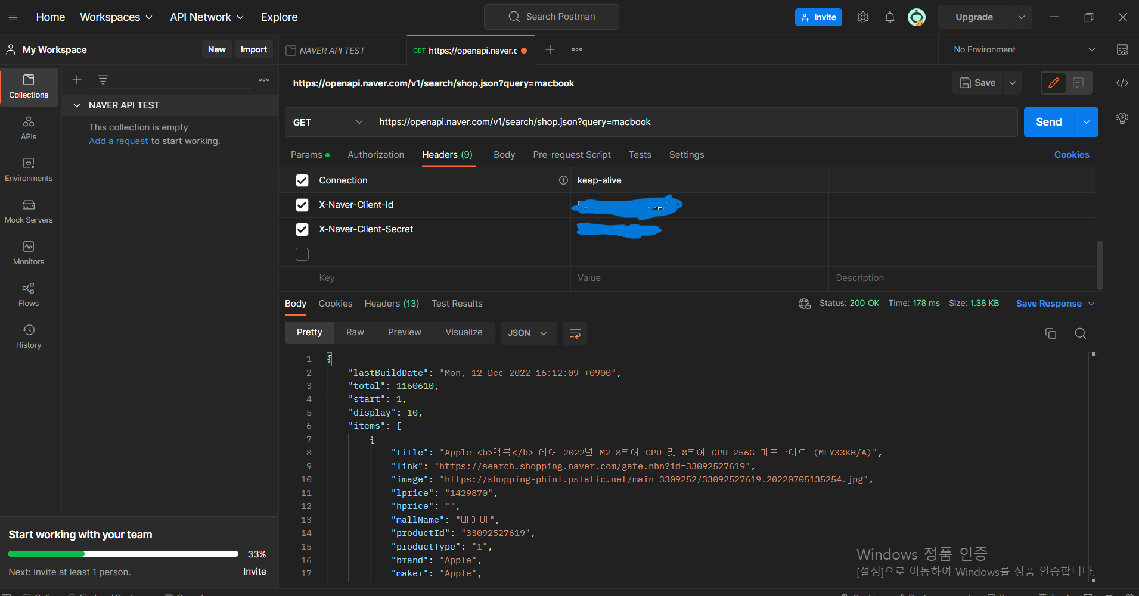Uncheck the Connection header checkbox
This screenshot has height=596, width=1139.
point(302,180)
